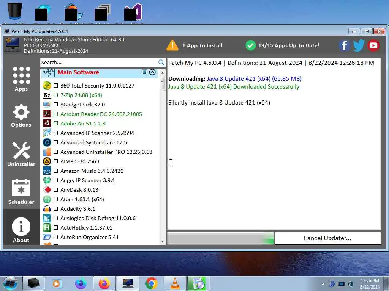Image resolution: width=389 pixels, height=291 pixels.
Task: Select Angry IP Scanner 3.9.1 entry
Action: click(88, 180)
